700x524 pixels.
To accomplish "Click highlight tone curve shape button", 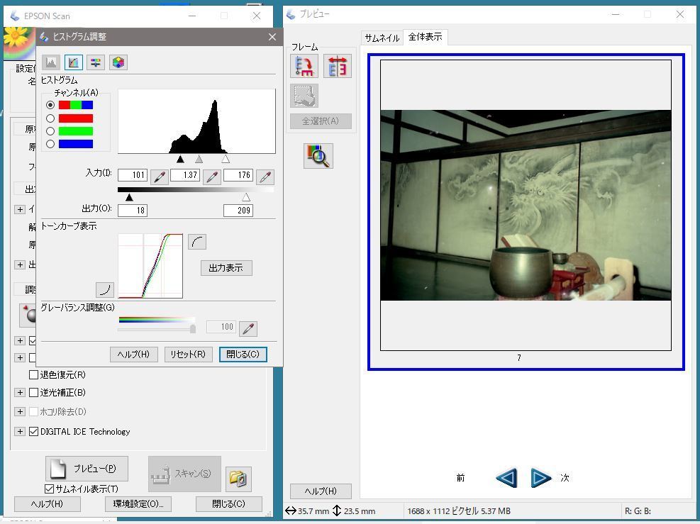I will [x=197, y=242].
